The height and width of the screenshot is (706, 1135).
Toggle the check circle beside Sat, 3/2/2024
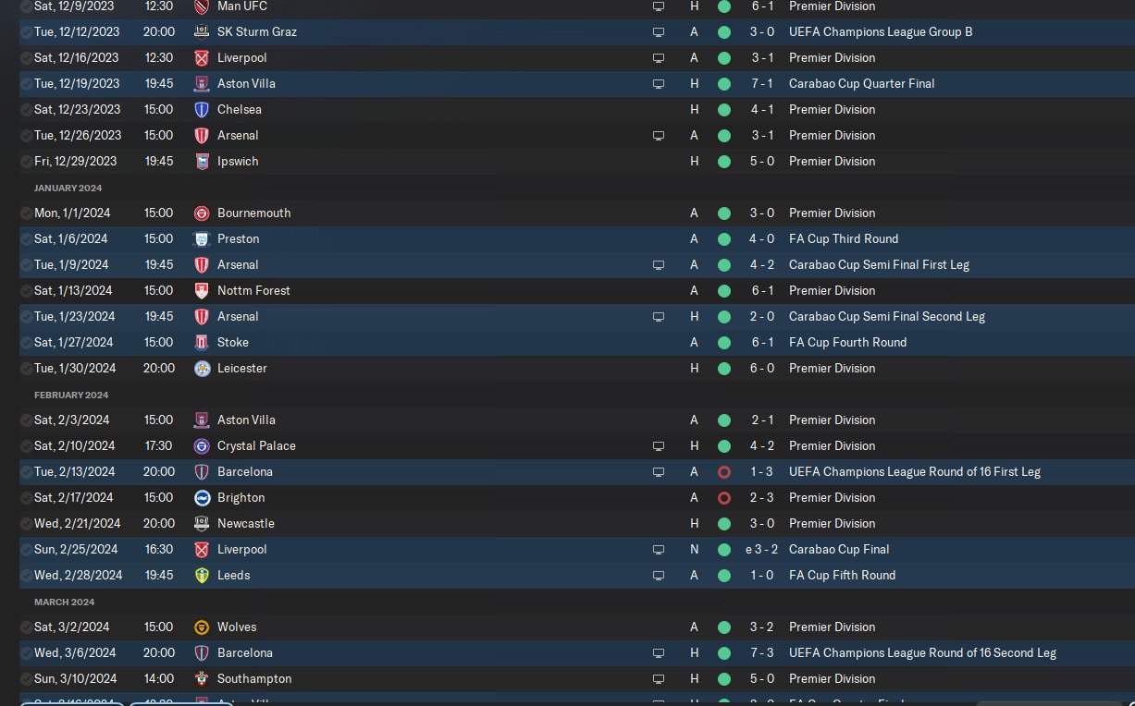point(26,627)
